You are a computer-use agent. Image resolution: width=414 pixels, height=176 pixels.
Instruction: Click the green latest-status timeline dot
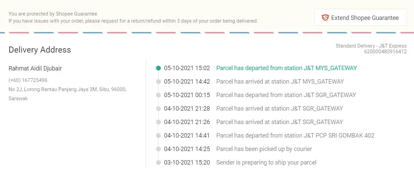(158, 68)
